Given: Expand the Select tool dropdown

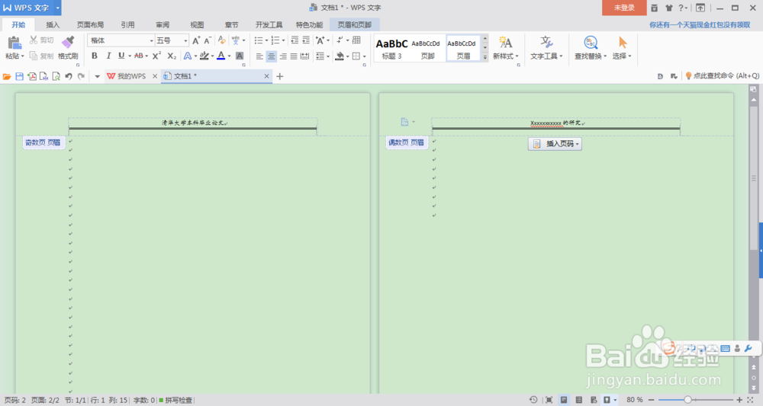Looking at the screenshot, I should click(629, 56).
